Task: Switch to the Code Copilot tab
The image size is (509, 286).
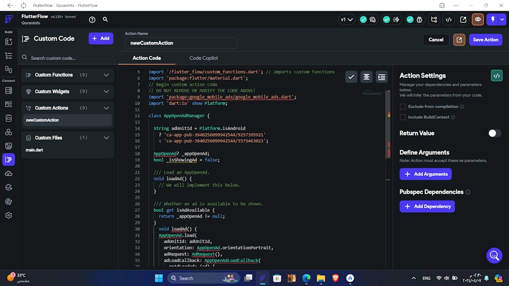Action: [204, 58]
